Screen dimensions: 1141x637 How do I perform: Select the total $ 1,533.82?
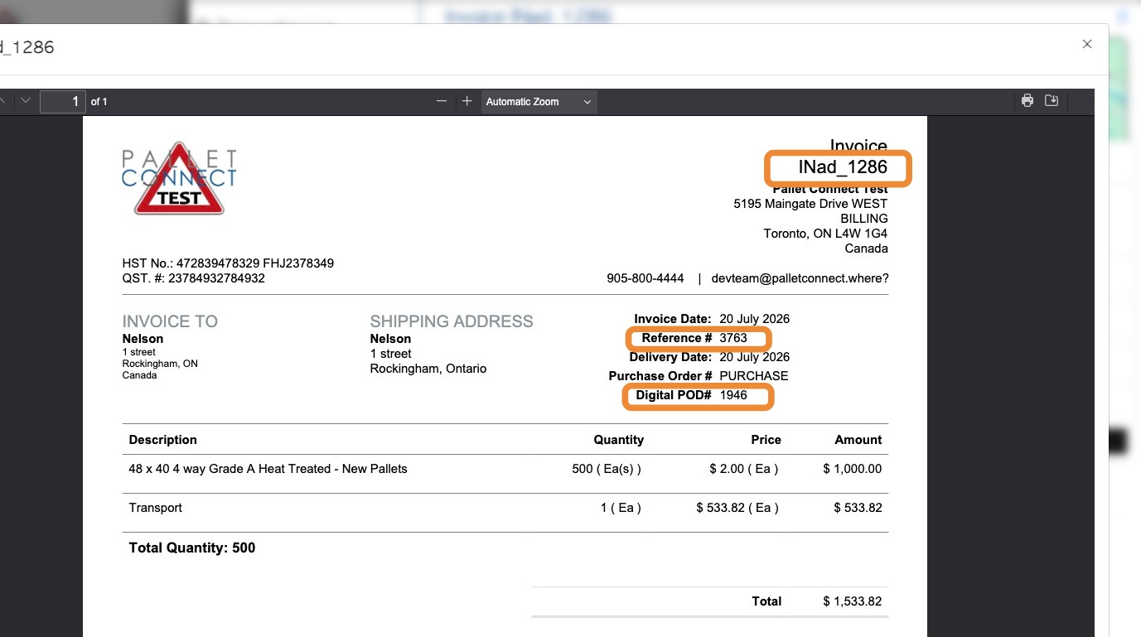click(x=853, y=601)
